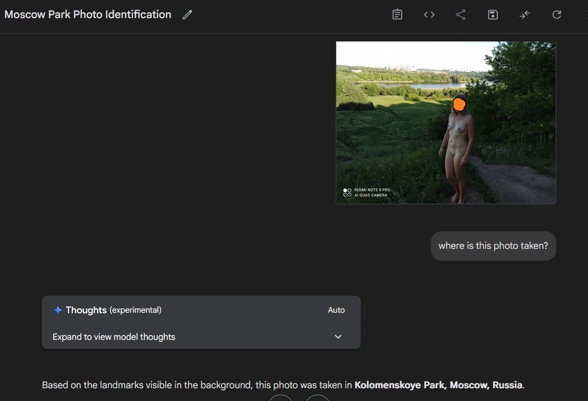Save the prompt with floppy disk icon

click(493, 15)
